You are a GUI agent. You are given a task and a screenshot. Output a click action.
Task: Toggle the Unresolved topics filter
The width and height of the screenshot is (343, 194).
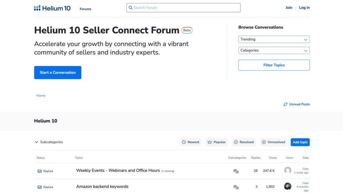click(273, 142)
